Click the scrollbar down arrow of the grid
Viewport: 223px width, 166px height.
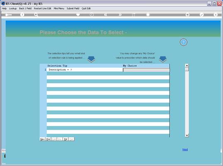187,135
